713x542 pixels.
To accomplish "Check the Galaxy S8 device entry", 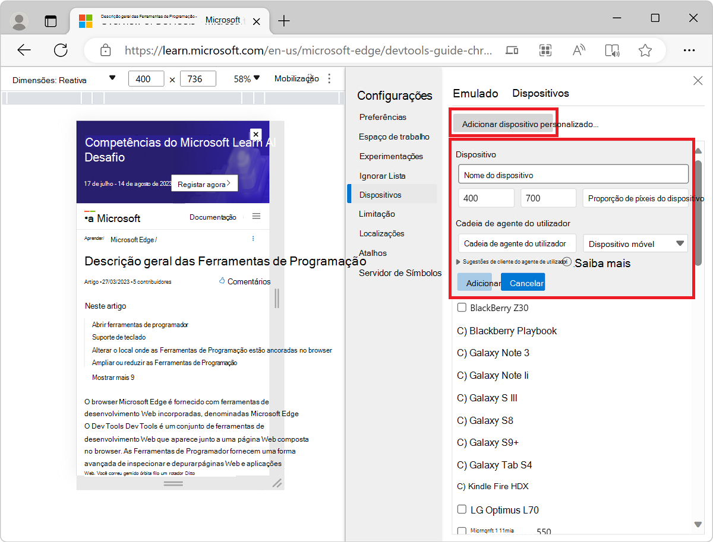I will click(x=460, y=420).
